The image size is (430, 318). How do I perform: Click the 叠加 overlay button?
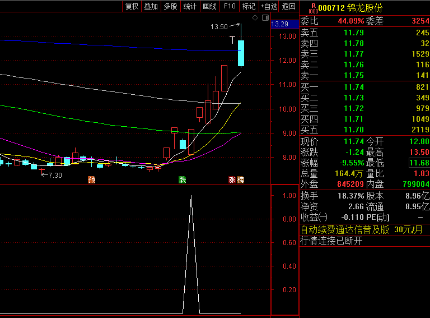[x=151, y=6]
